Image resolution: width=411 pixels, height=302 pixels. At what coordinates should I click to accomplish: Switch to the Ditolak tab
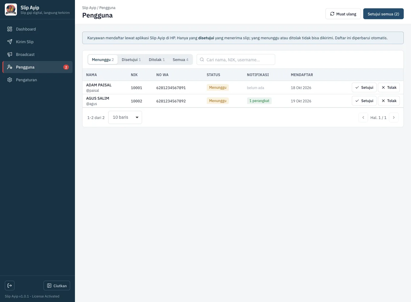coord(157,59)
